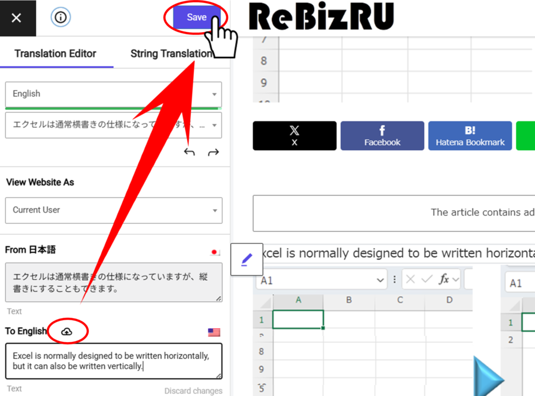Image resolution: width=535 pixels, height=396 pixels.
Task: Click the X logo icon
Action: (295, 130)
